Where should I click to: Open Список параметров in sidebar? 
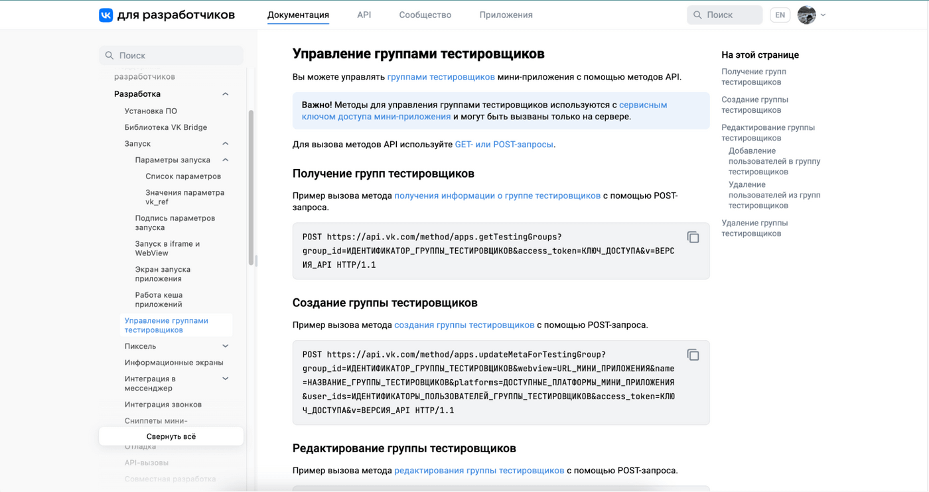point(183,176)
